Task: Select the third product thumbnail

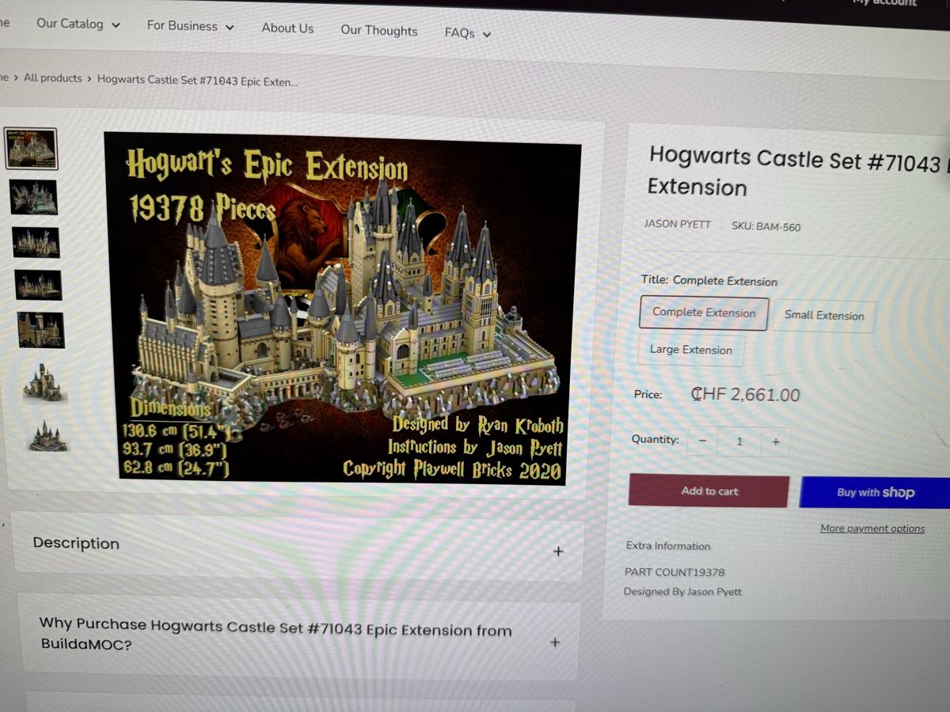Action: coord(36,242)
